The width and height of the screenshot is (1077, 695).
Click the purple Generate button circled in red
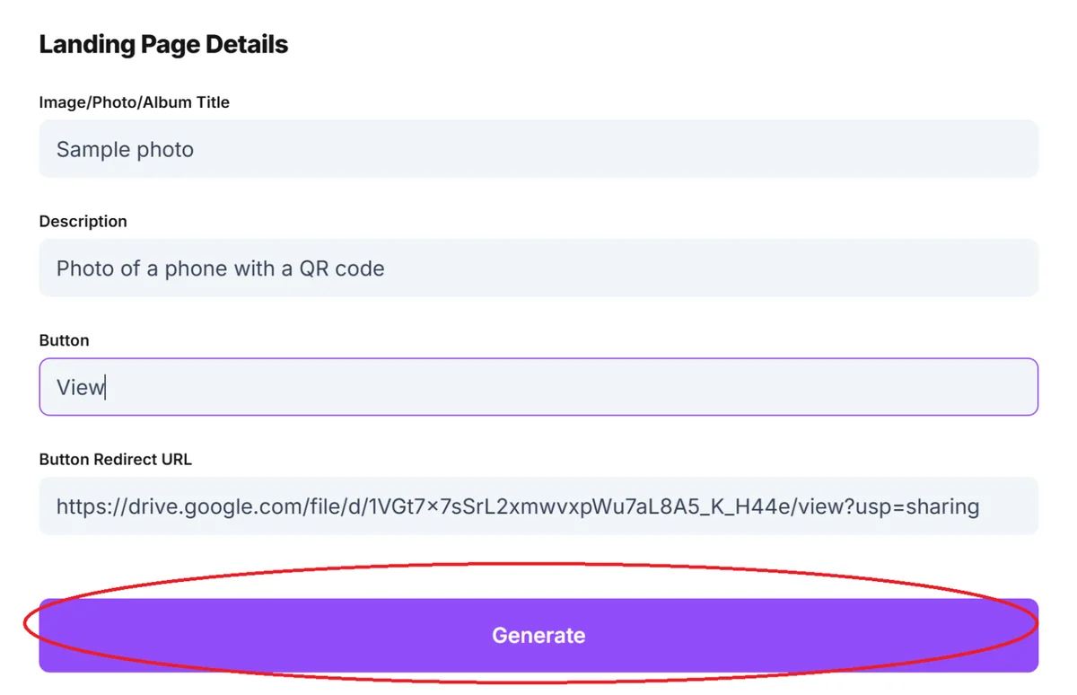coord(538,635)
